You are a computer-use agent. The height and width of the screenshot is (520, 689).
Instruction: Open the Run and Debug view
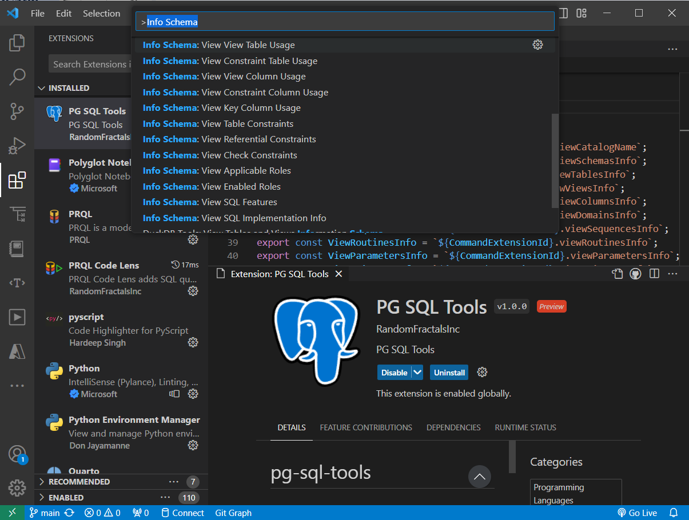point(17,146)
